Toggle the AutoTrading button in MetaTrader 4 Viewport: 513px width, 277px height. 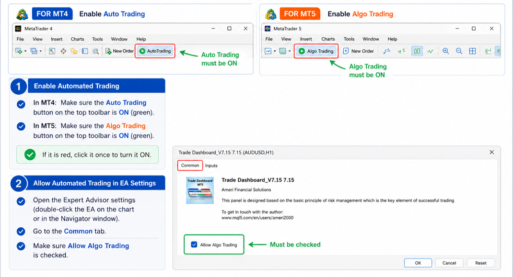click(155, 51)
